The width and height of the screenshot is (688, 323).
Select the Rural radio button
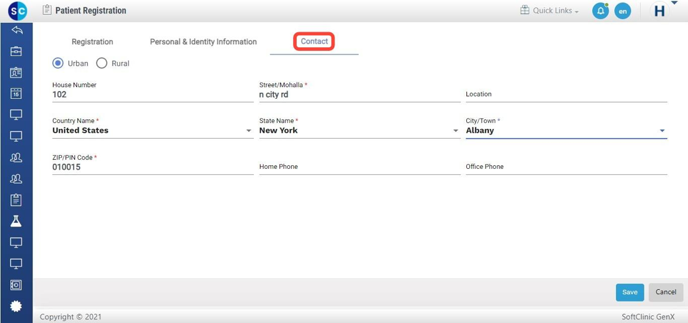[x=102, y=63]
